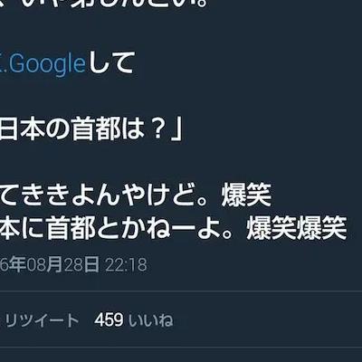Open the blue .Google link
Image resolution: width=362 pixels, height=362 pixels.
click(45, 64)
